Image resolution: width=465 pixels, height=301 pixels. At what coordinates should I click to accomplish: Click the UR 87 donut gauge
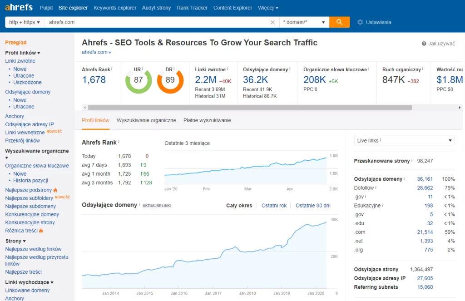click(x=139, y=80)
